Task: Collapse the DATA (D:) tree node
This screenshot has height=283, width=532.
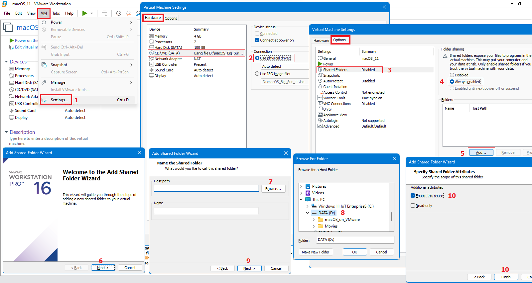Action: (308, 213)
